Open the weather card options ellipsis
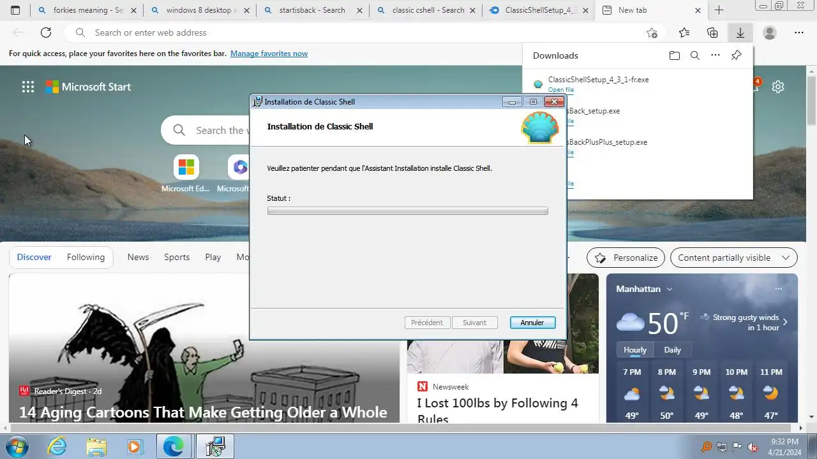Image resolution: width=817 pixels, height=459 pixels. coord(778,289)
